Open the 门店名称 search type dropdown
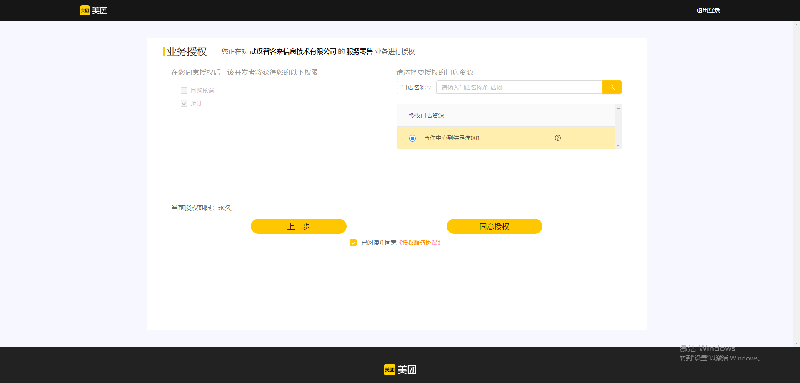This screenshot has width=800, height=383. [416, 87]
